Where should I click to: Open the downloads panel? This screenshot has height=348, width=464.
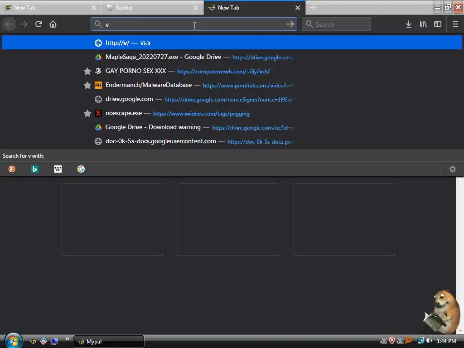(x=409, y=24)
